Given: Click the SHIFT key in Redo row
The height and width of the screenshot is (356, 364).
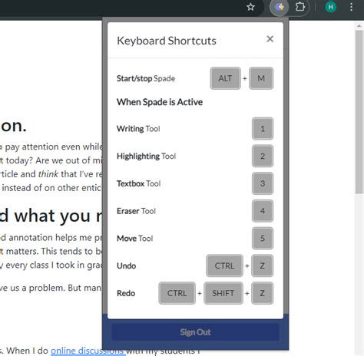Looking at the screenshot, I should [223, 293].
